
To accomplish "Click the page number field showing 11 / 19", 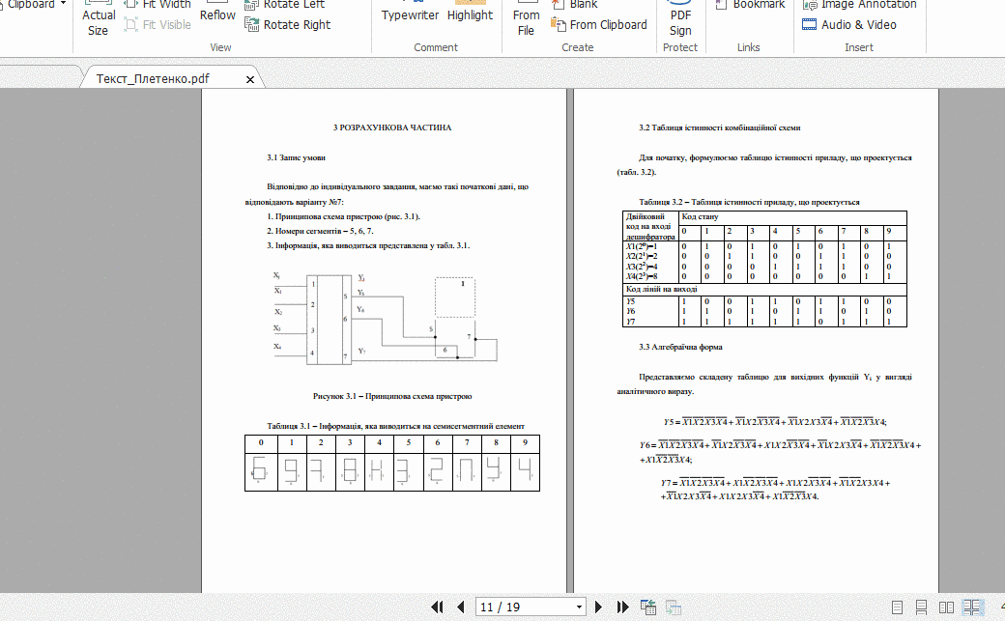I will [525, 607].
